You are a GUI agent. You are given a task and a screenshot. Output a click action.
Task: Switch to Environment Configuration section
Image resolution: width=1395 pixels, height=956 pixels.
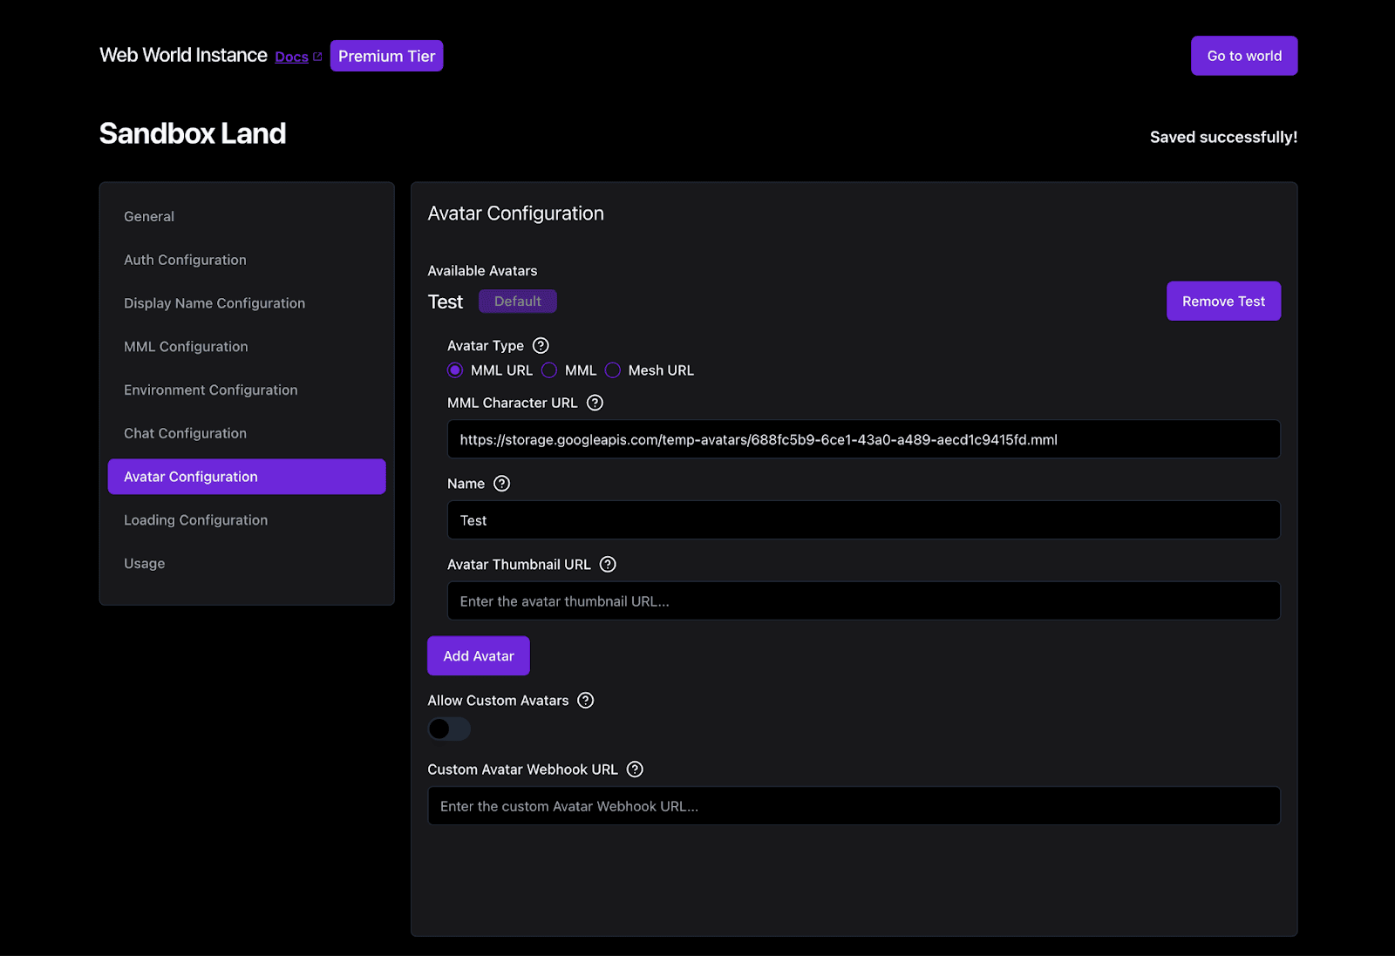pos(211,390)
